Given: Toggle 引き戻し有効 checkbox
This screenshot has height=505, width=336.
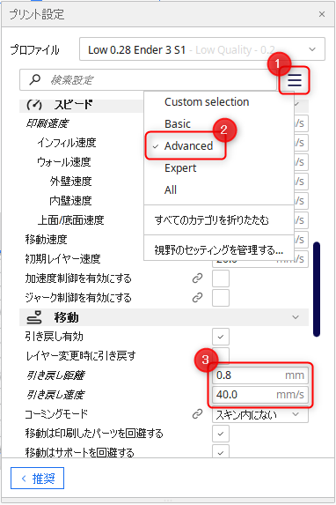Looking at the screenshot, I should pos(221,337).
